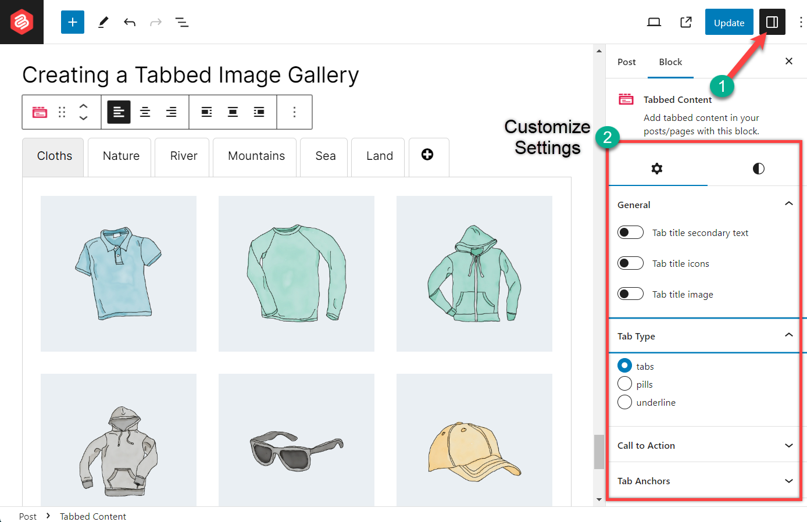Screen dimensions: 807x522
Task: Open the block toolbar options menu
Action: pyautogui.click(x=294, y=112)
